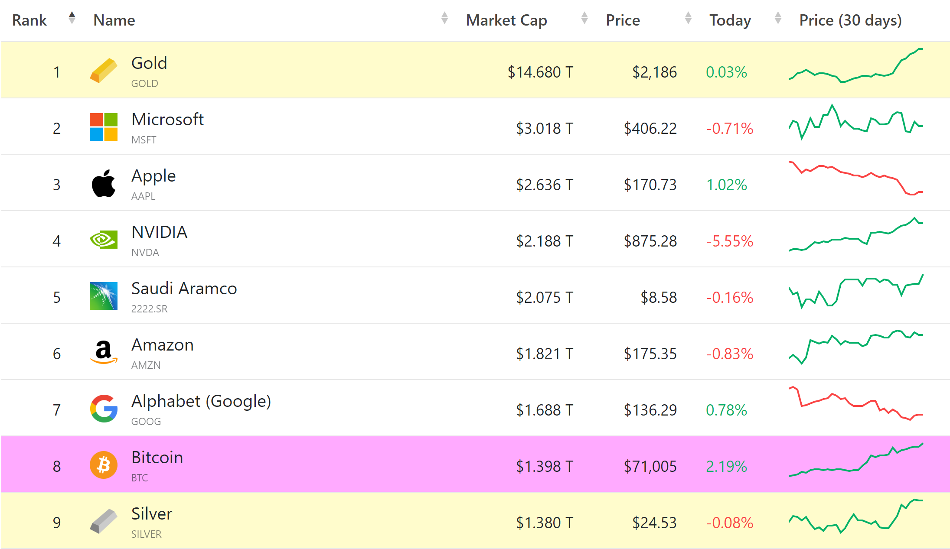Click the Saudi Aramco logo
The height and width of the screenshot is (549, 950).
click(103, 296)
